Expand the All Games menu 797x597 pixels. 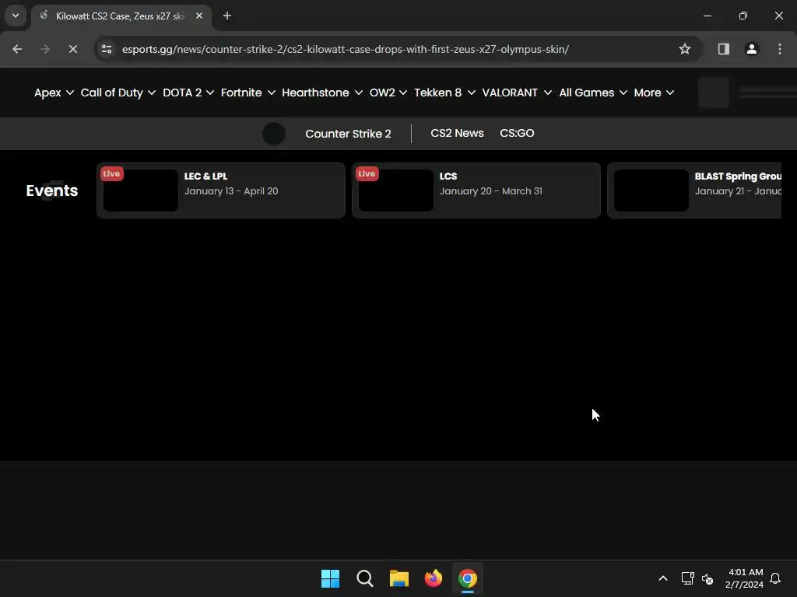[593, 93]
